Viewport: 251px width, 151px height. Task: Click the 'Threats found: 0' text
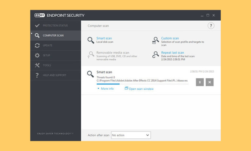[x=106, y=77]
